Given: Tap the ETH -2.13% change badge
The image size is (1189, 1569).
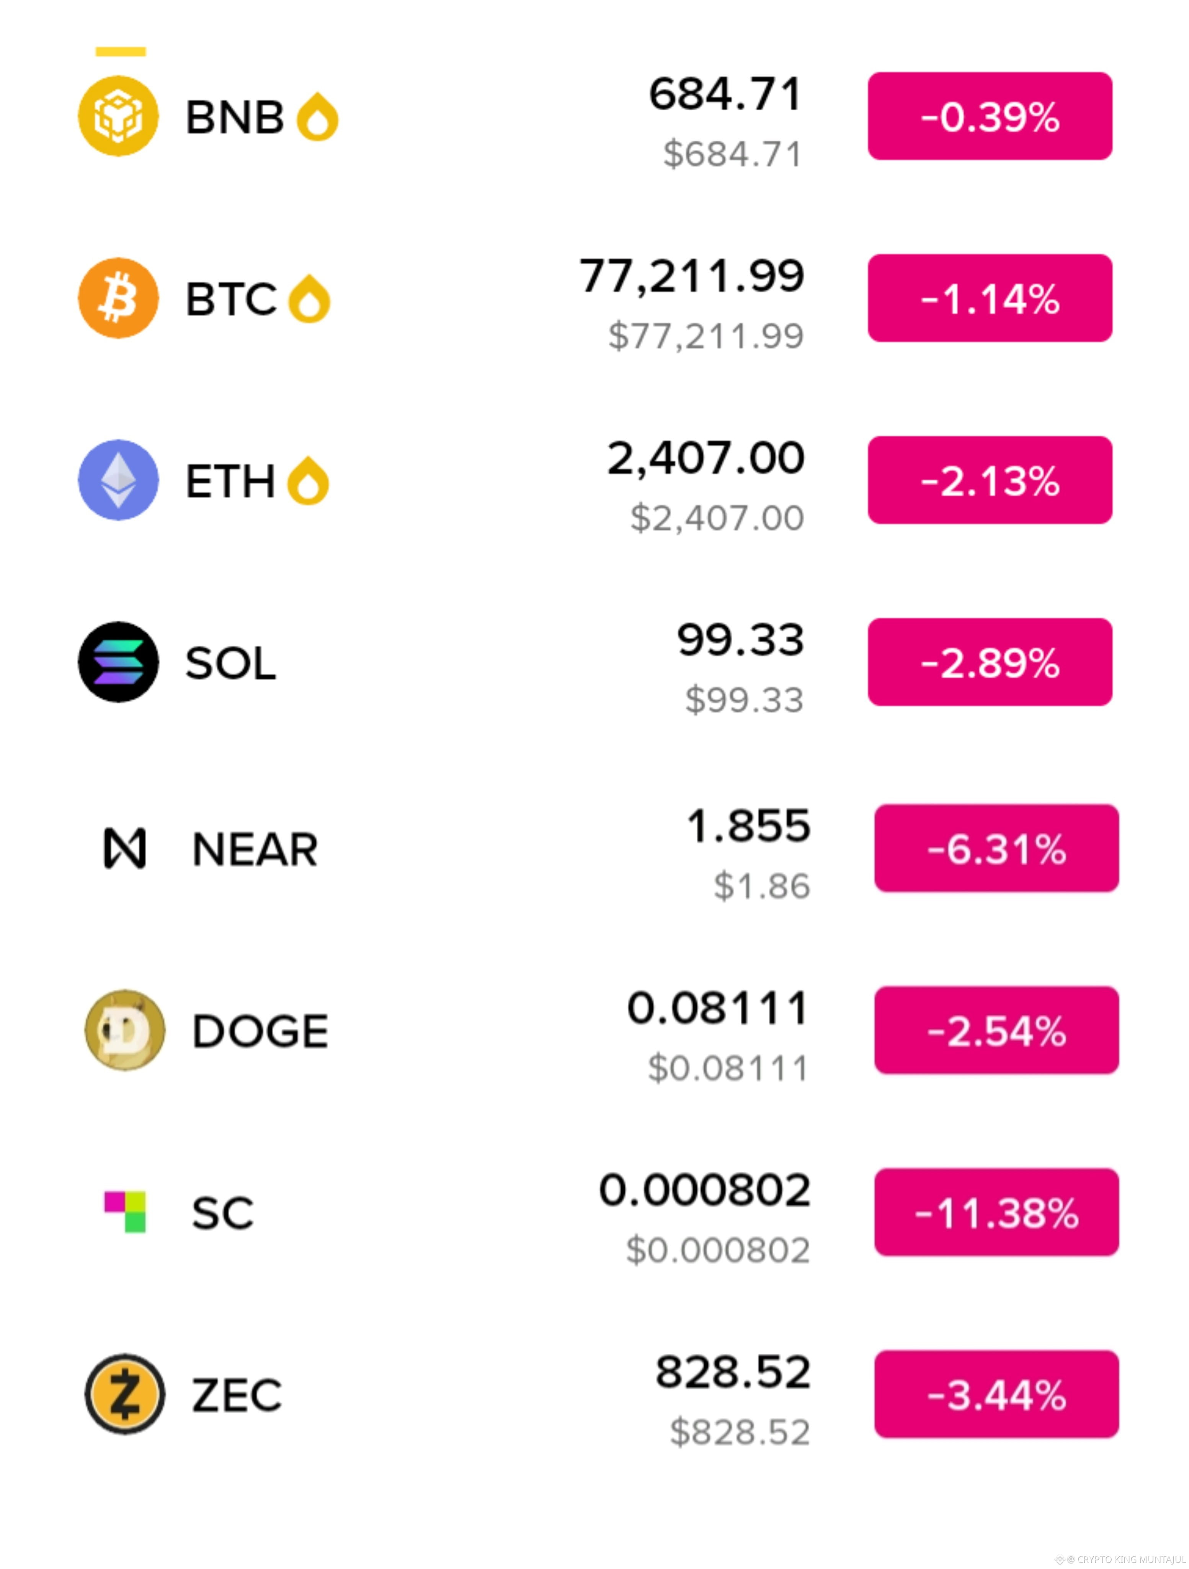Looking at the screenshot, I should 990,480.
